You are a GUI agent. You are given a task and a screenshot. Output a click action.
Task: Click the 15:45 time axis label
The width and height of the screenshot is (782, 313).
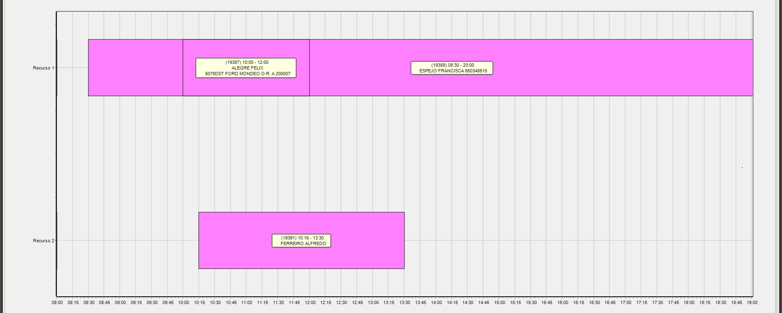(x=547, y=302)
